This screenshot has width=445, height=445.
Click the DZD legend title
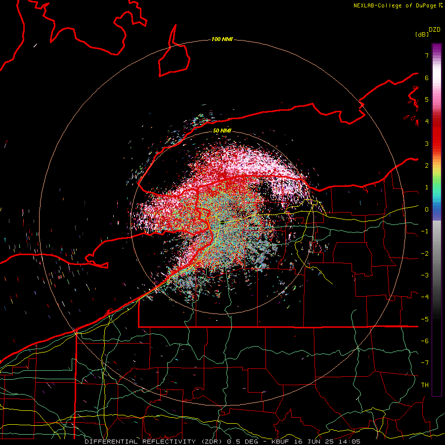coord(435,30)
